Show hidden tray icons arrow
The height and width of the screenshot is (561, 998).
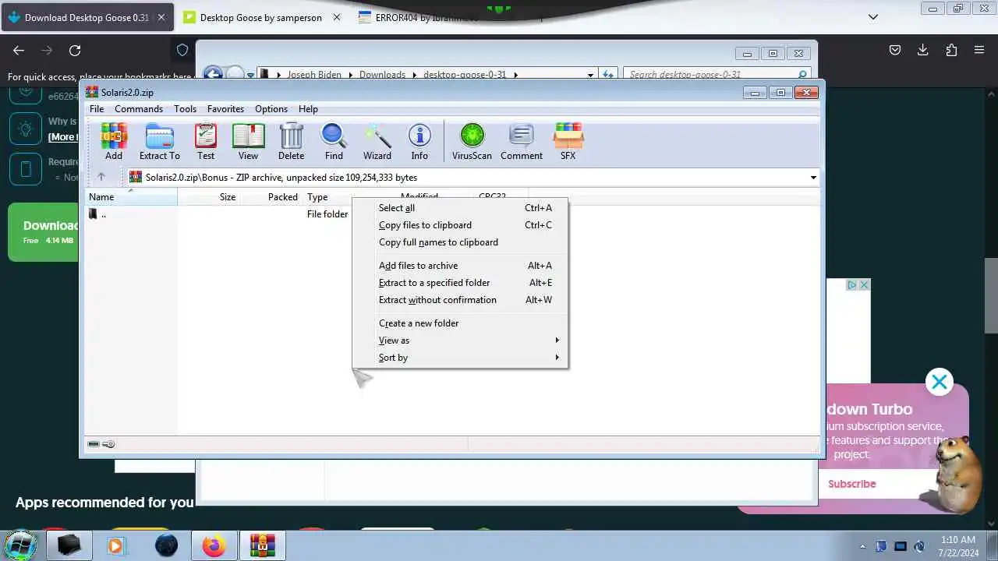[862, 546]
